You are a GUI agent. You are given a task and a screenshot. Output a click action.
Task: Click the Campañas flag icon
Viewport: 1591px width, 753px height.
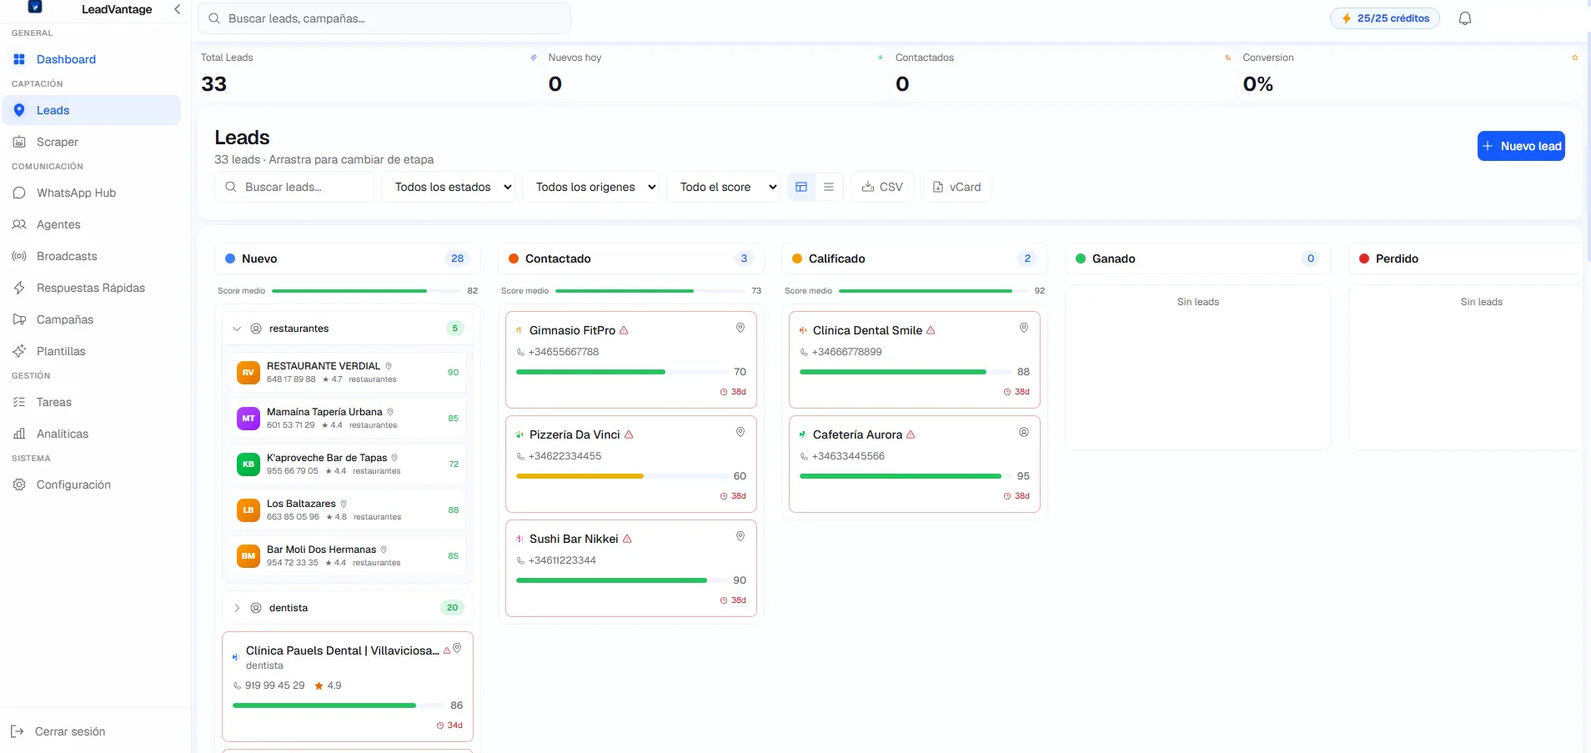tap(19, 319)
